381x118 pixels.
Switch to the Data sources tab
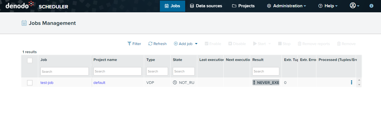click(x=206, y=6)
